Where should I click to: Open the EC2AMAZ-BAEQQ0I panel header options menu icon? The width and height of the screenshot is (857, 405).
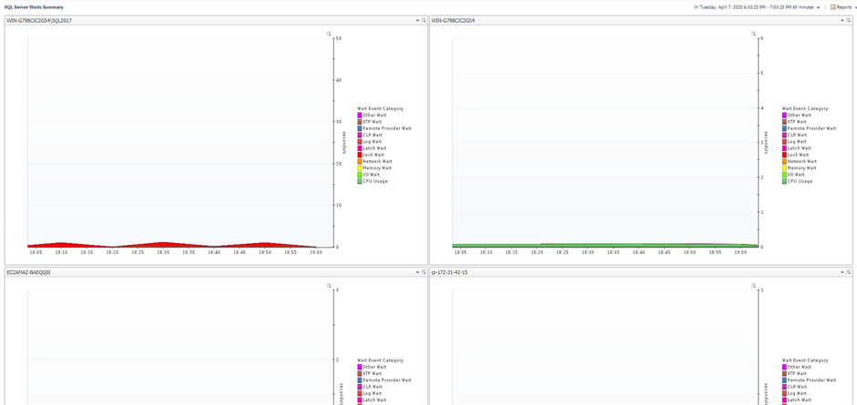coord(423,272)
